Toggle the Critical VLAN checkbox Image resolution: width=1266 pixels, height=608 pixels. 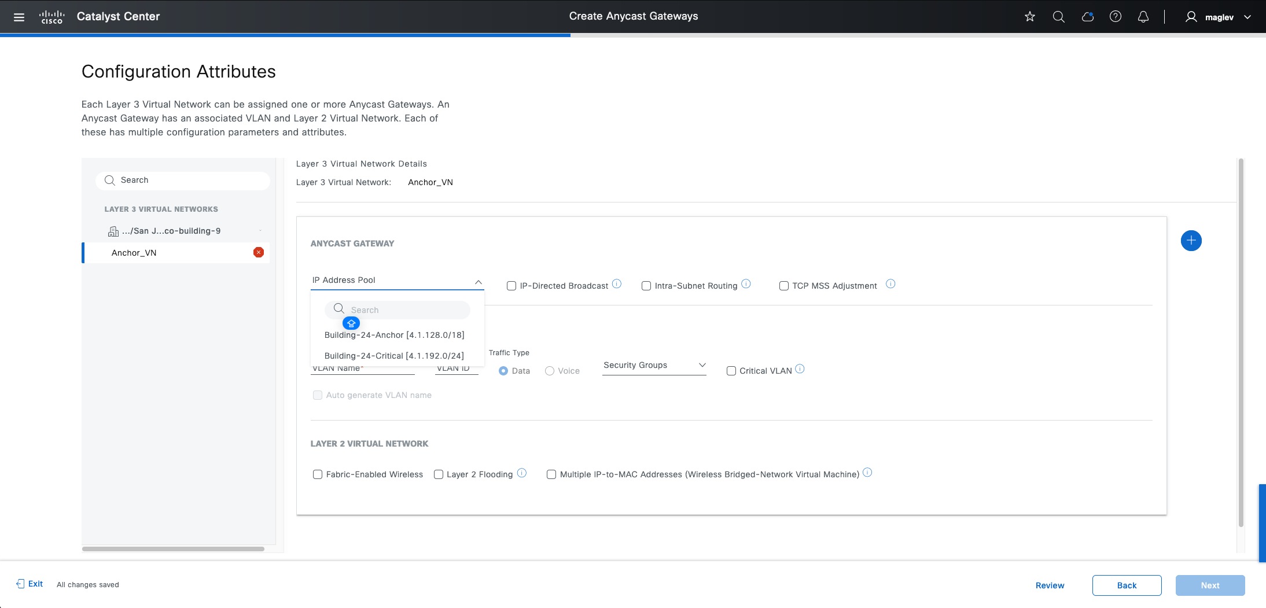click(x=731, y=371)
